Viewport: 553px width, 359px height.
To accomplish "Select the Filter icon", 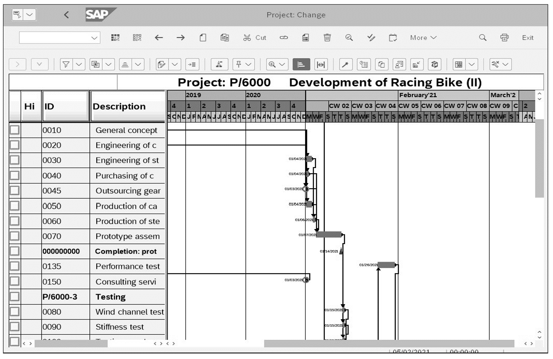I will tap(66, 65).
